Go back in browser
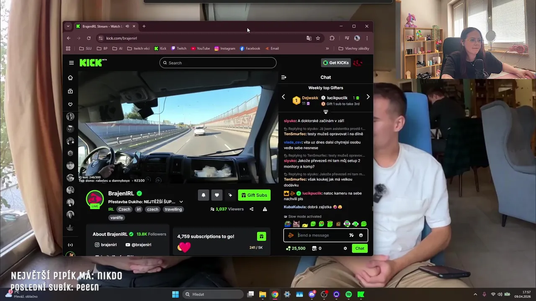Image resolution: width=536 pixels, height=301 pixels. [x=69, y=38]
